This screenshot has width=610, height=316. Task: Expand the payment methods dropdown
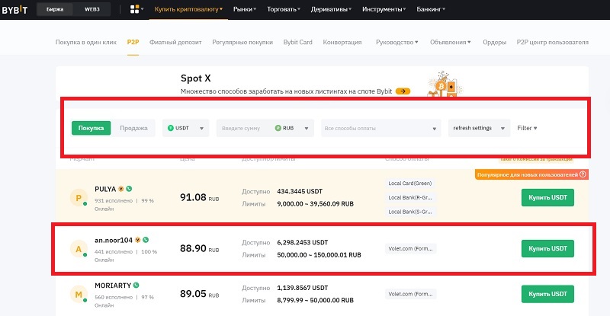coord(380,129)
